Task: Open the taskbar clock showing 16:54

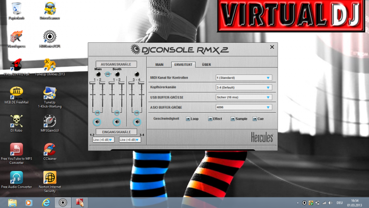Action: coord(355,203)
